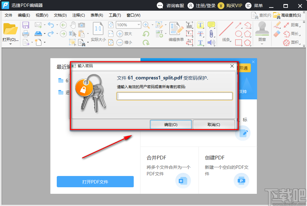Click the printer icon
This screenshot has height=206, width=307.
coord(26,33)
